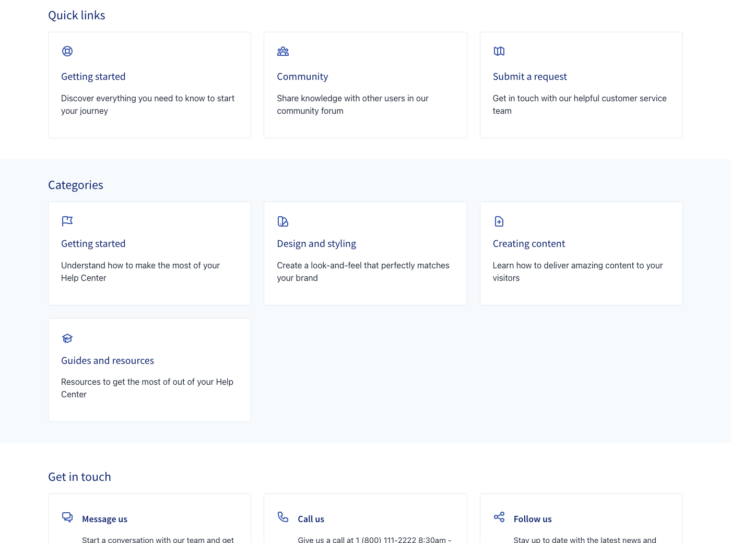Open the Getting started category title

(x=93, y=244)
